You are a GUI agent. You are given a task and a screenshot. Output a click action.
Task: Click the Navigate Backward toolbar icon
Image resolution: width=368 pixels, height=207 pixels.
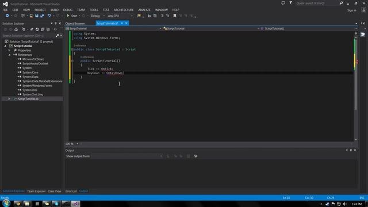tap(7, 16)
